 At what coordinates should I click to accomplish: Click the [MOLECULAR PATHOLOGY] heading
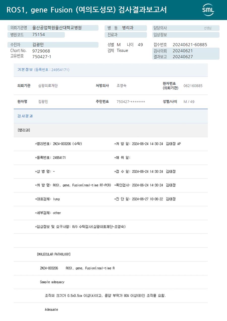54,254
